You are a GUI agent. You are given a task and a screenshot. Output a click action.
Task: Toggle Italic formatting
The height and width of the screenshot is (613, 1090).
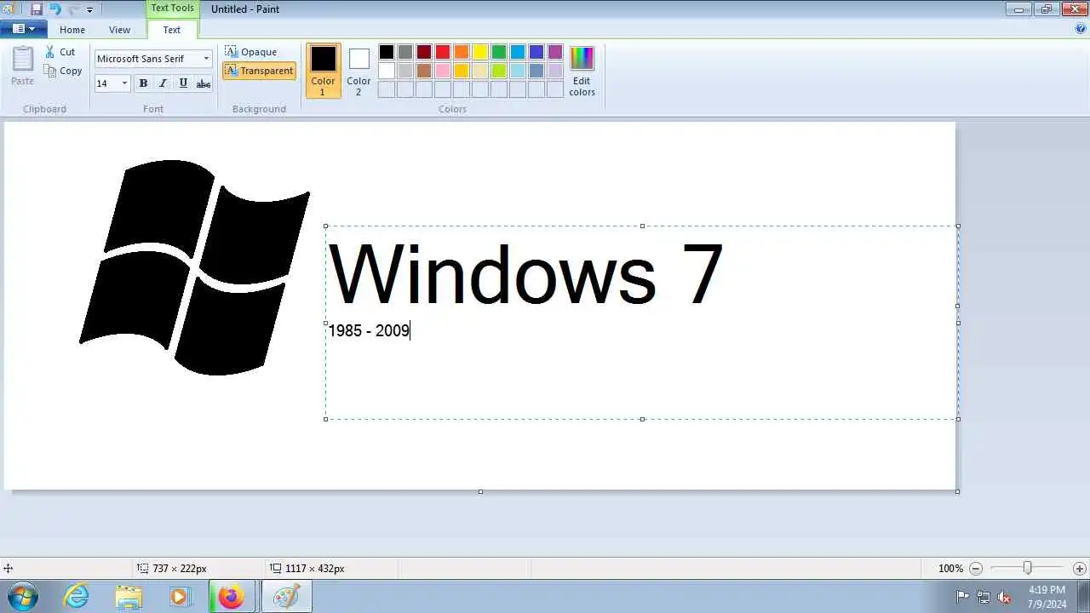point(163,83)
